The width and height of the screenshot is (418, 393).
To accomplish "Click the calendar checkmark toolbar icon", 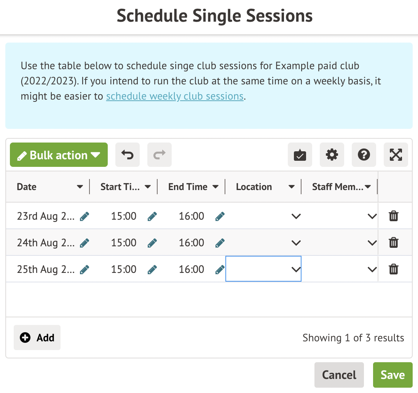I will [300, 155].
